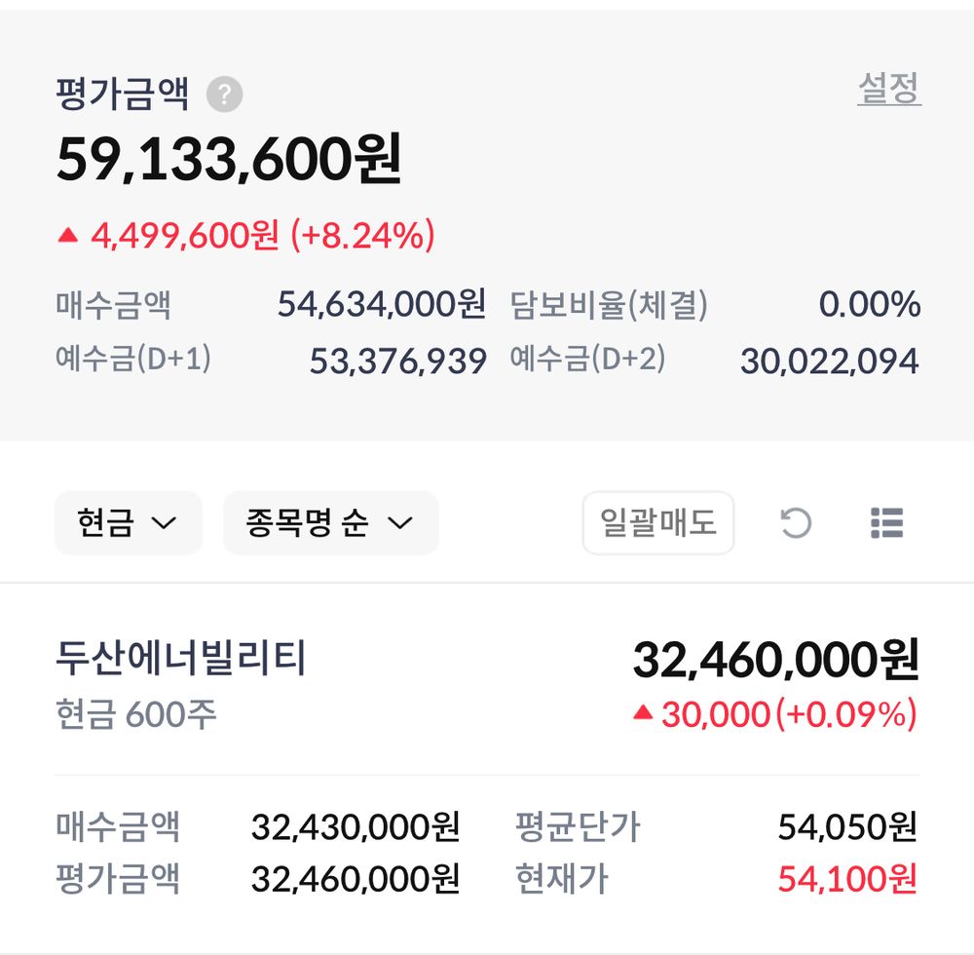Click the 30,000 (+0.09%) gain on 두산에너빌리티
This screenshot has height=955, width=974.
point(789,714)
